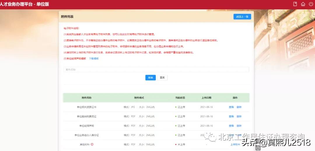Click the 上传日期 column header
Image resolution: width=315 pixels, height=151 pixels.
206,98
